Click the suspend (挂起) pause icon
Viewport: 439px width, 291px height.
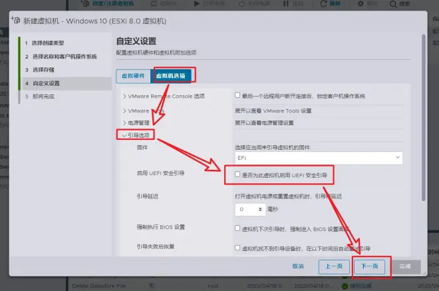pos(285,3)
